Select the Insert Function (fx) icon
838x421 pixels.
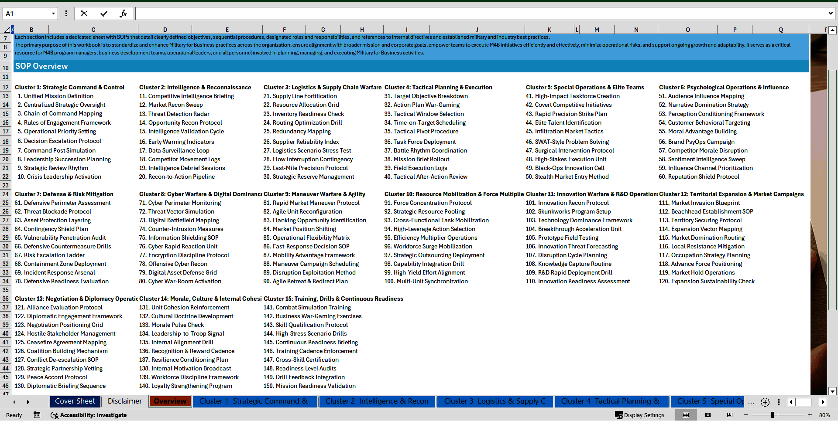click(124, 13)
